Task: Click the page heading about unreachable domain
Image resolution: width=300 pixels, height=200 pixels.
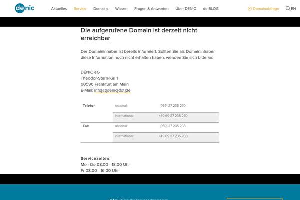Action: click(139, 34)
